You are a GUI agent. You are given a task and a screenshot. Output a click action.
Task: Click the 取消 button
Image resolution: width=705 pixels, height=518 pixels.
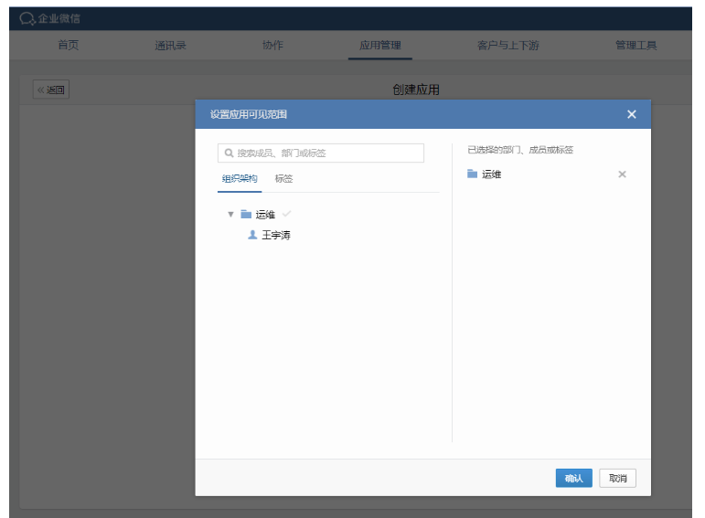tap(617, 478)
